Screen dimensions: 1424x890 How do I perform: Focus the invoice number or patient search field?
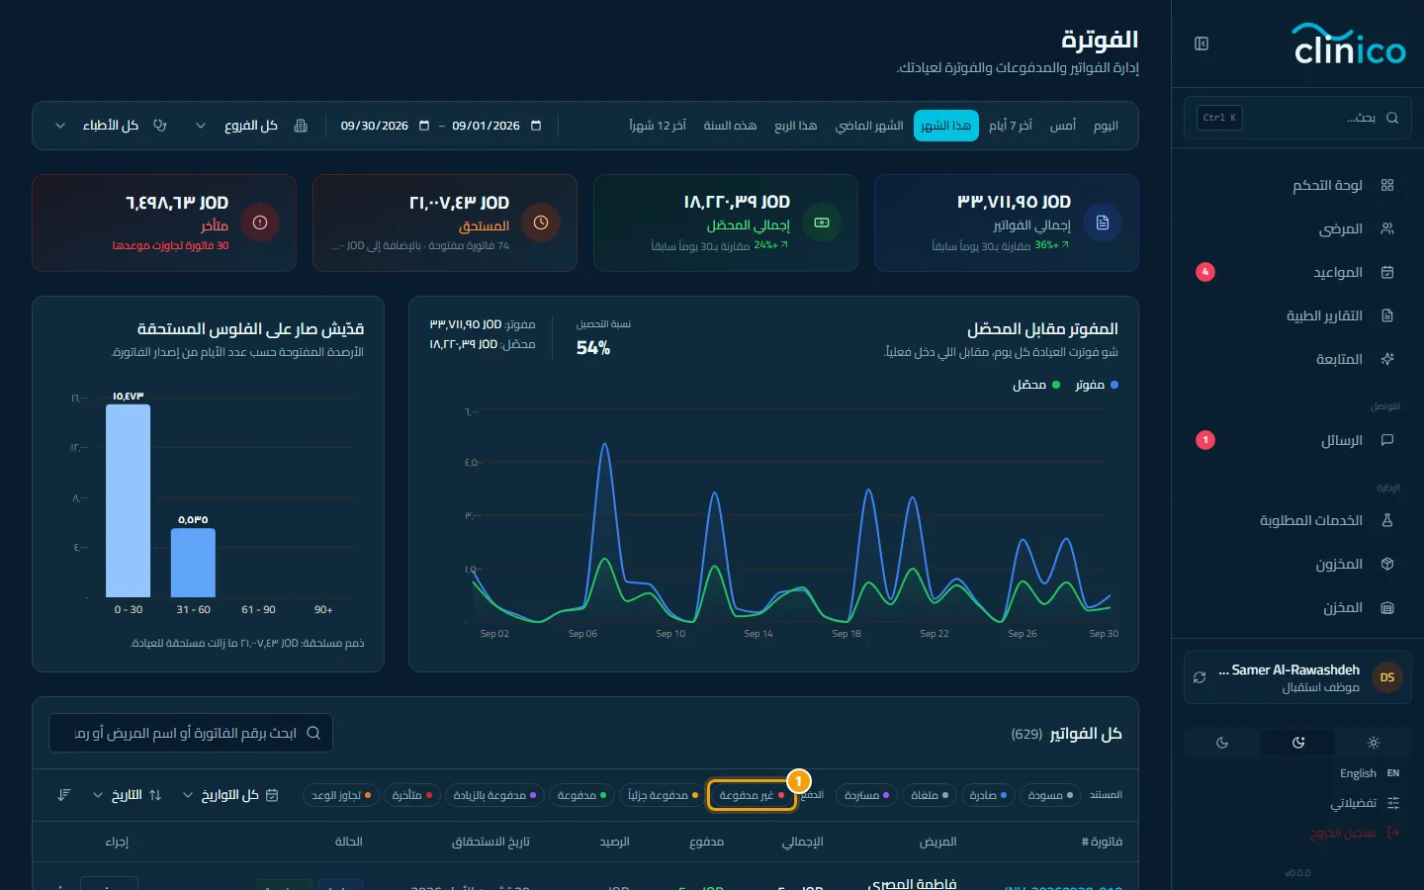191,733
